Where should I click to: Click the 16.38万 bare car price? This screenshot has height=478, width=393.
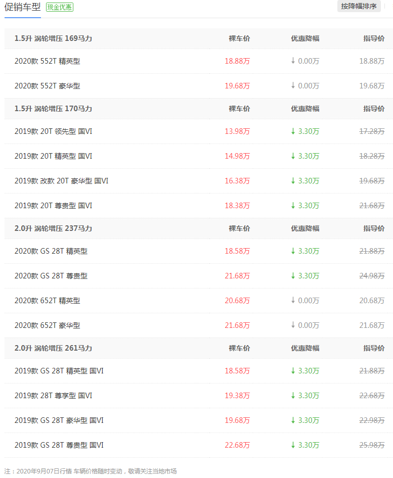237,181
